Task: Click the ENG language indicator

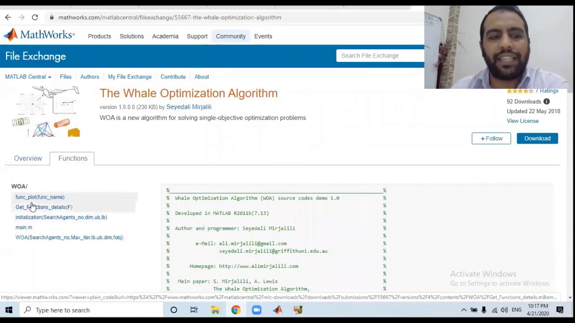Action: 517,310
